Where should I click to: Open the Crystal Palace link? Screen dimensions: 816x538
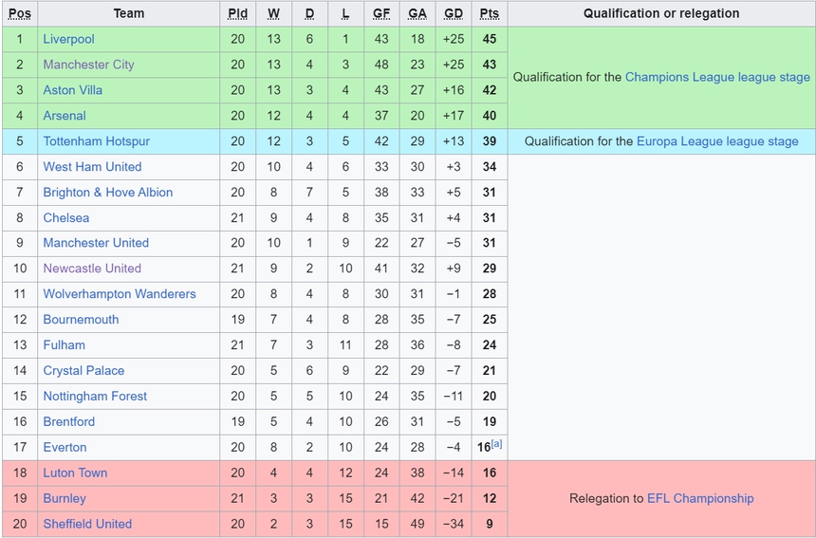coord(83,371)
